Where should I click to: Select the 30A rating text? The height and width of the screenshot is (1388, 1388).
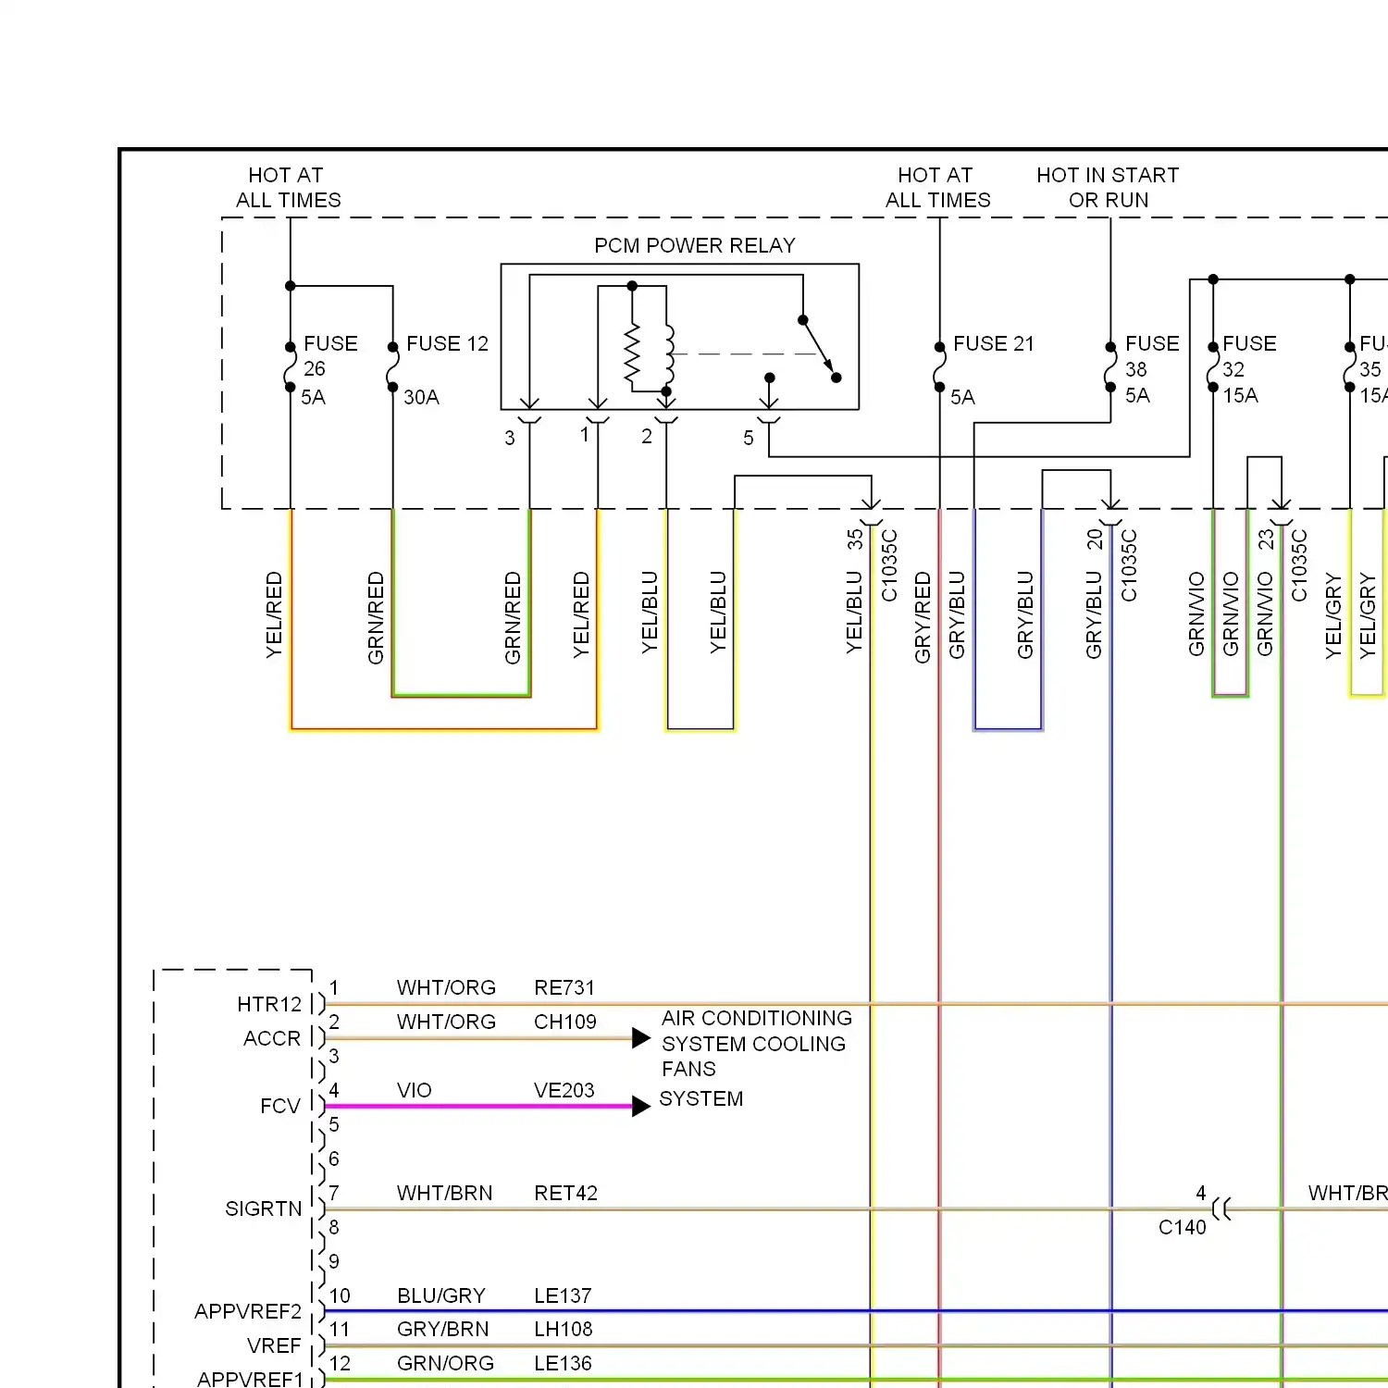[421, 397]
